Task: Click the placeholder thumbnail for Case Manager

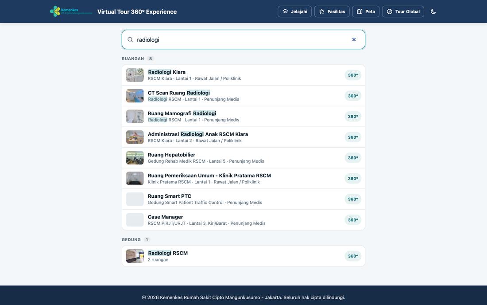Action: point(135,220)
